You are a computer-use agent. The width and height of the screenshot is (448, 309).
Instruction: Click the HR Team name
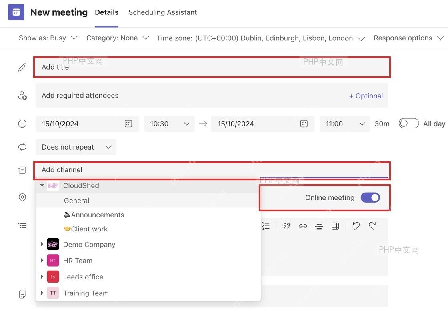point(78,261)
